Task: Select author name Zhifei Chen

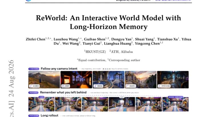Action: pyautogui.click(x=35, y=39)
